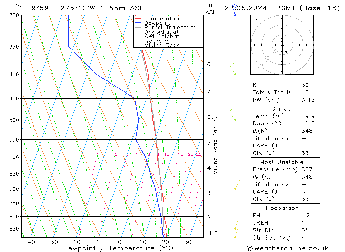Click the pink mixing ratio label "25"

(199, 154)
